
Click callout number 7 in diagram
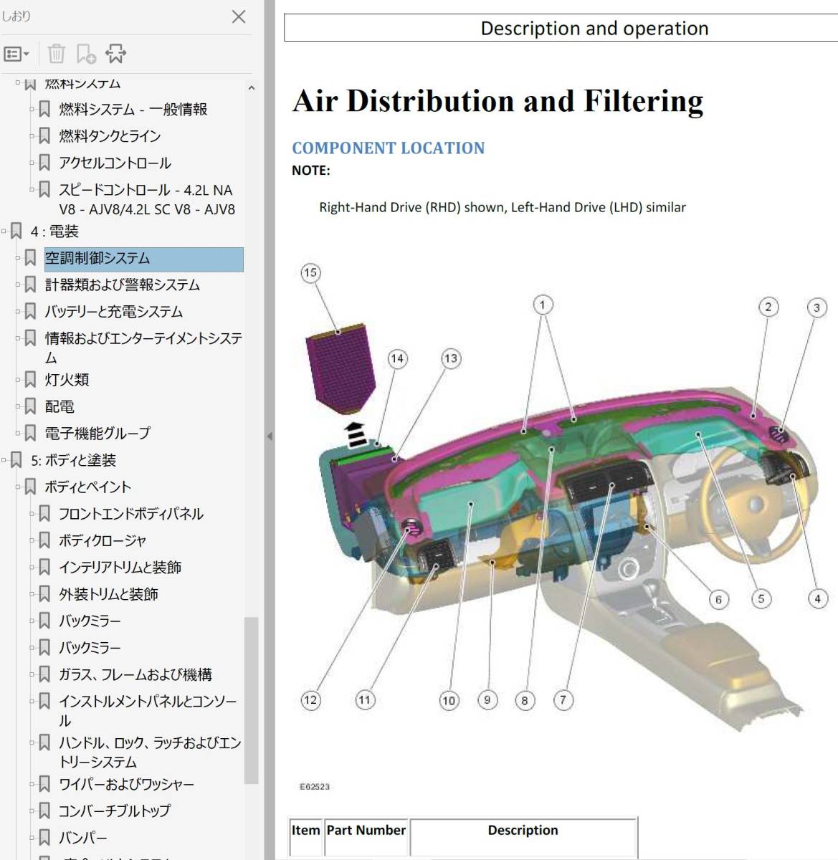coord(563,700)
